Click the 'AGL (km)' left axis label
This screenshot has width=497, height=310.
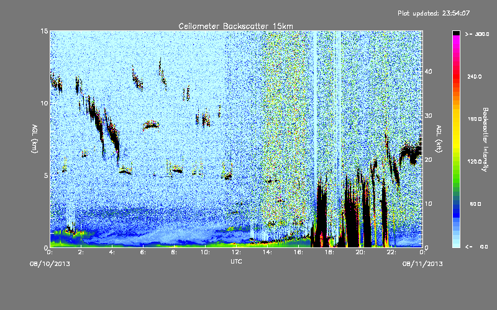click(x=35, y=138)
